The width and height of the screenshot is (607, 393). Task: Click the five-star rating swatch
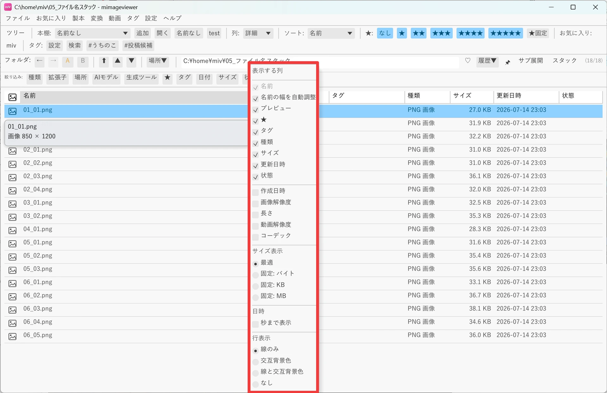click(x=506, y=33)
